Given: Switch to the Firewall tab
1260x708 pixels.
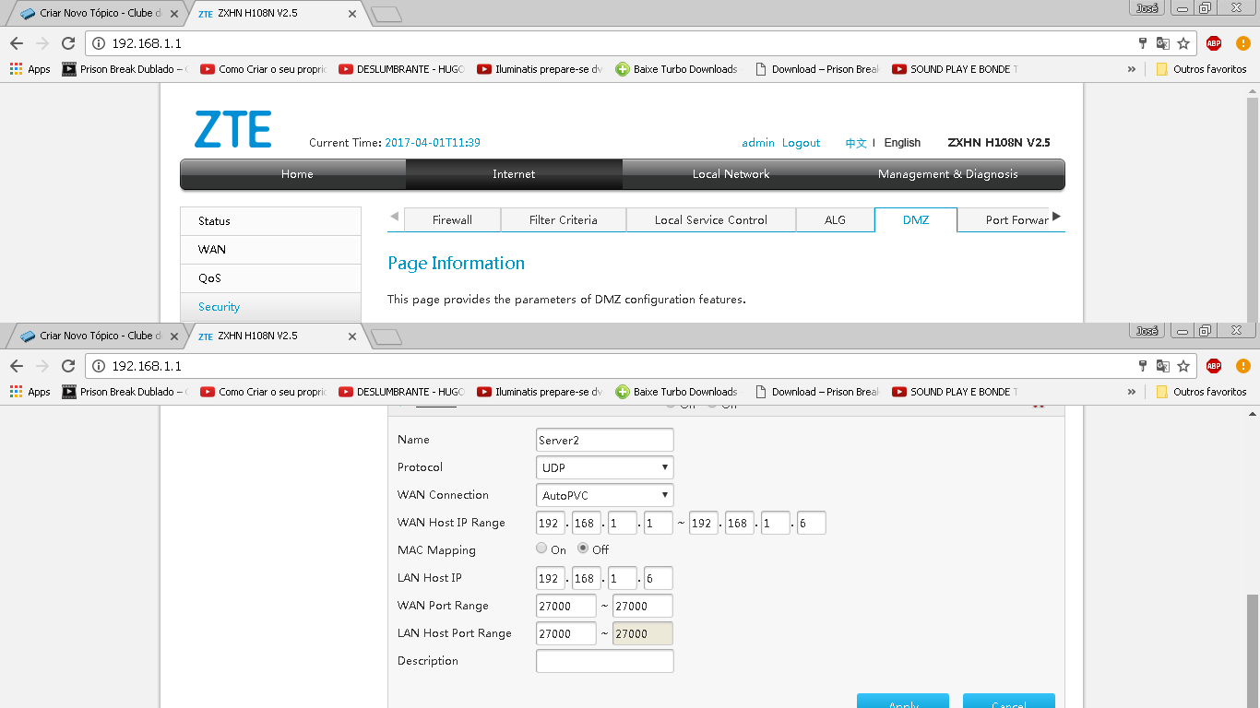Looking at the screenshot, I should (x=452, y=220).
